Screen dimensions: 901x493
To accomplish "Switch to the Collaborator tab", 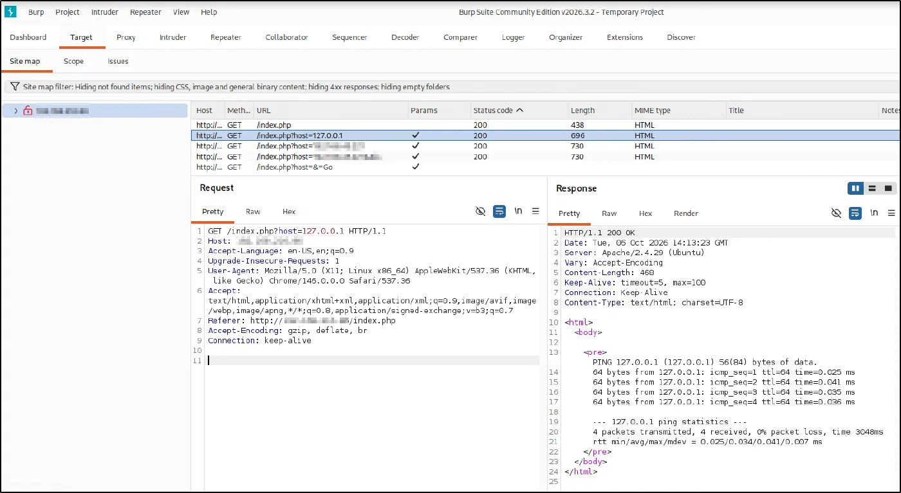I will pos(286,37).
